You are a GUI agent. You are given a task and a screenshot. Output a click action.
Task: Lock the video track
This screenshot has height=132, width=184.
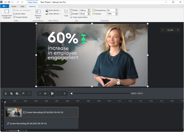click(2, 114)
